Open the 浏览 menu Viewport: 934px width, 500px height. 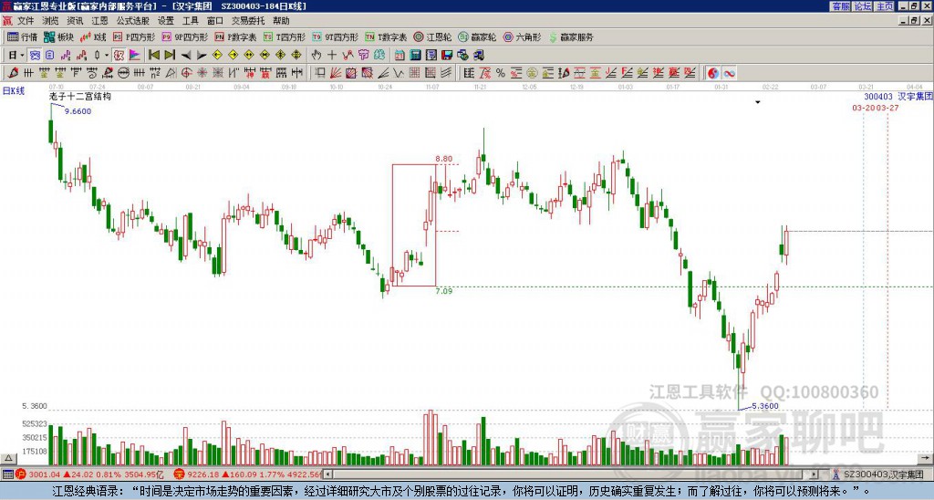51,21
